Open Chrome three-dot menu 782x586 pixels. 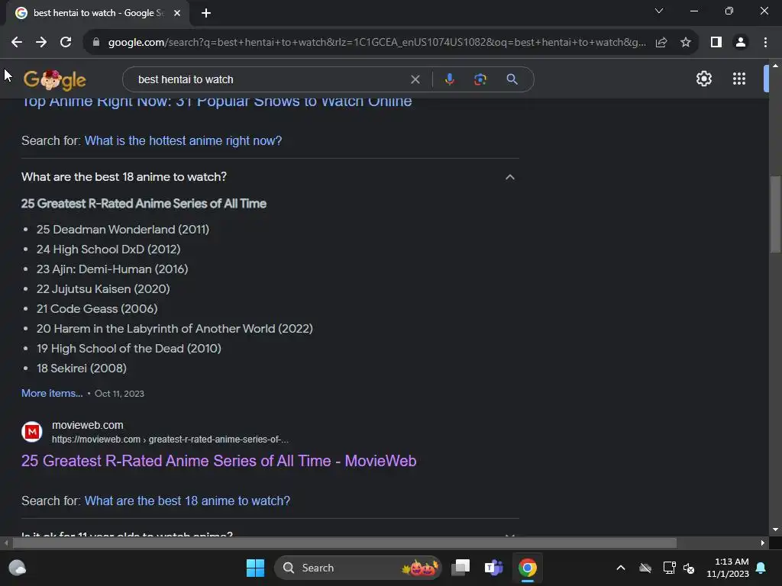click(x=765, y=43)
